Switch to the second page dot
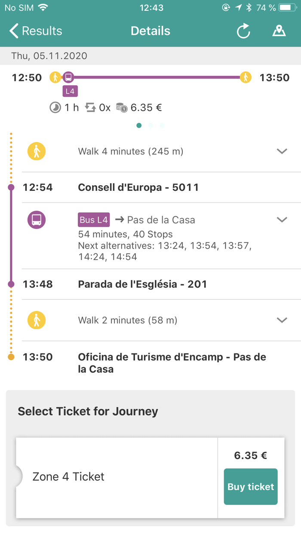The height and width of the screenshot is (536, 301). [x=150, y=125]
